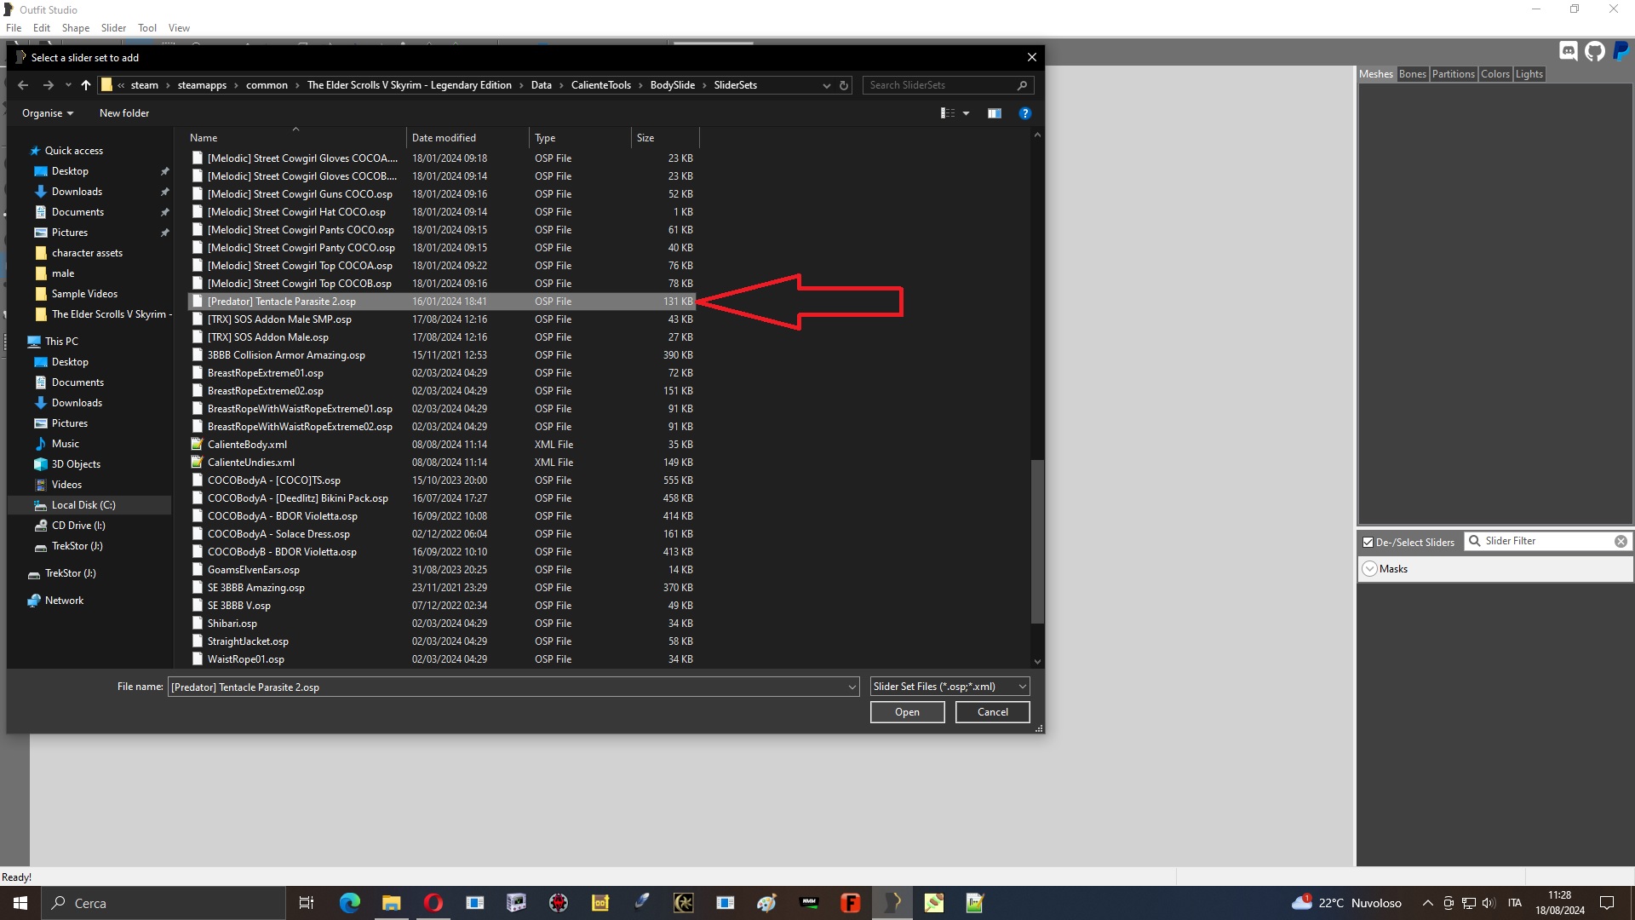This screenshot has height=920, width=1635.
Task: Select [TRX] SOS Addon Male SMP.osp file
Action: pos(441,319)
